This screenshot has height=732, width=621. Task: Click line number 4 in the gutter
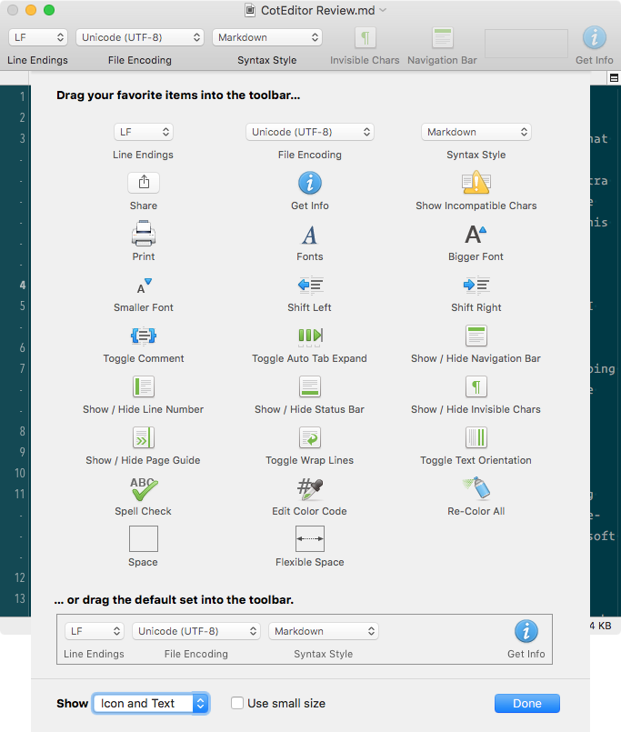coord(23,285)
